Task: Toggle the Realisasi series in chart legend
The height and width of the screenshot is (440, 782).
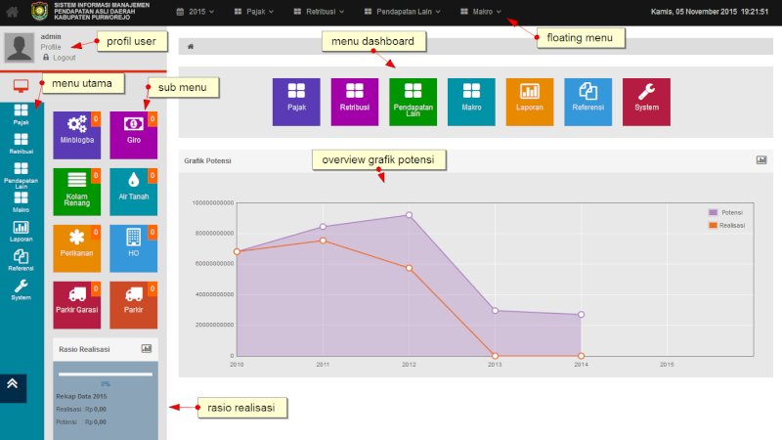Action: pos(727,226)
